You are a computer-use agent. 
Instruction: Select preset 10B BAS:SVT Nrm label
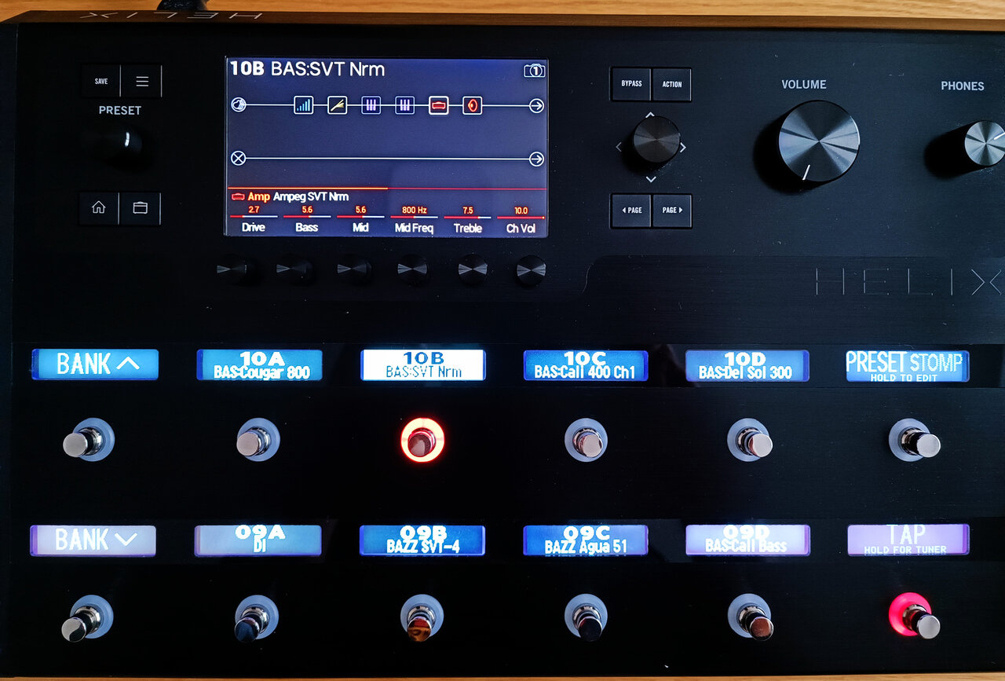click(423, 365)
